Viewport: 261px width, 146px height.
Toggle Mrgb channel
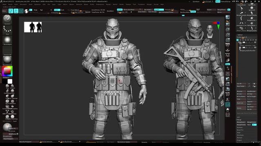coord(35,10)
